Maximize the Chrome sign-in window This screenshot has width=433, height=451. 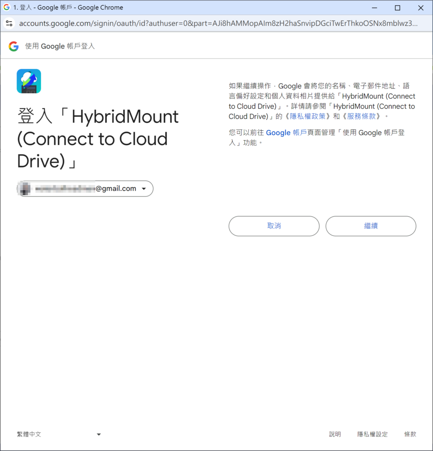[397, 7]
